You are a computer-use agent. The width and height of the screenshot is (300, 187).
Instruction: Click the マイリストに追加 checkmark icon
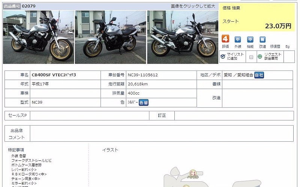pyautogui.click(x=223, y=56)
